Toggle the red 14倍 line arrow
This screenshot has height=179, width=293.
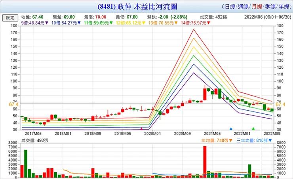coord(209,23)
